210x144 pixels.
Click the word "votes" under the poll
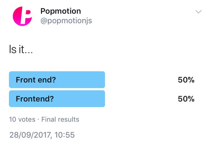[x=27, y=120]
